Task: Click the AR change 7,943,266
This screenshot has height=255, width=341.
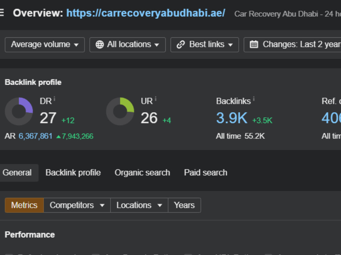Action: pyautogui.click(x=75, y=136)
